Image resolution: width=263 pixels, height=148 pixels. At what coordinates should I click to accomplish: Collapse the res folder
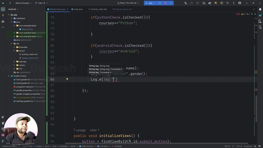click(12, 44)
